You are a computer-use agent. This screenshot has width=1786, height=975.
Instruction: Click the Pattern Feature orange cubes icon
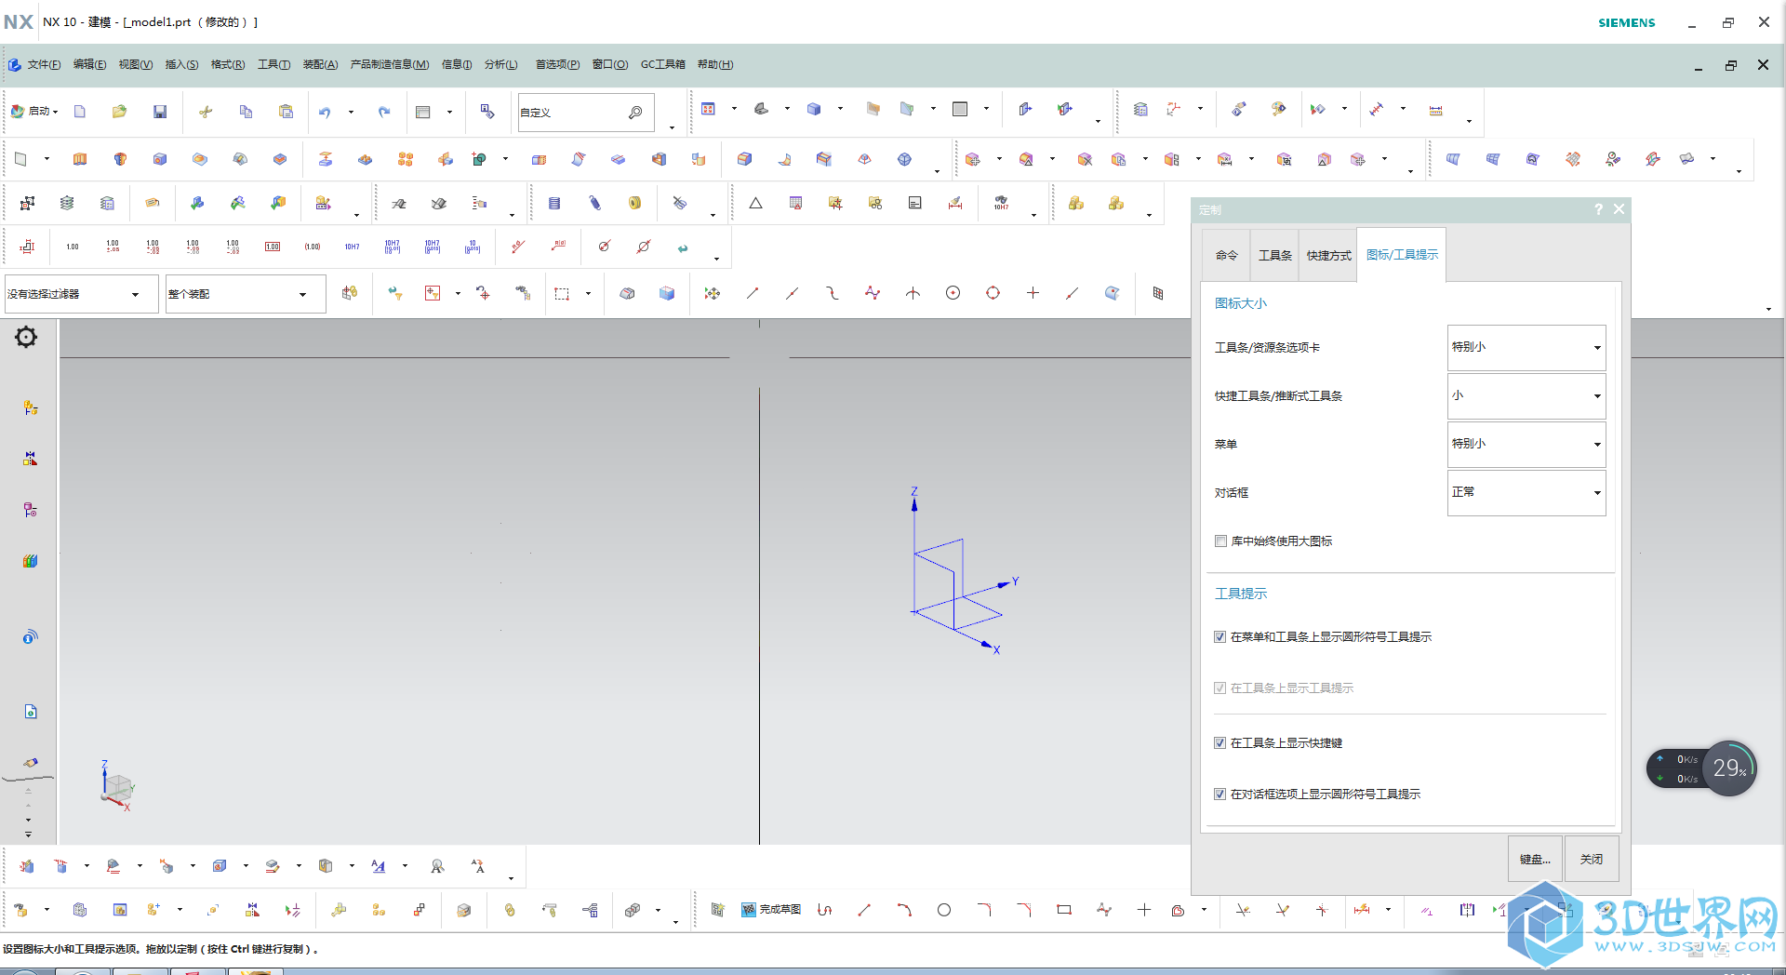click(x=405, y=159)
